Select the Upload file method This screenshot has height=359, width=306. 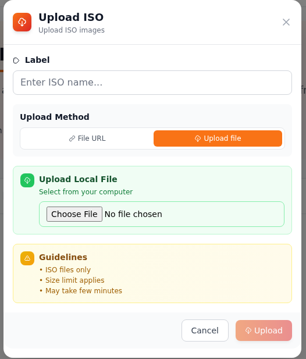tap(218, 138)
